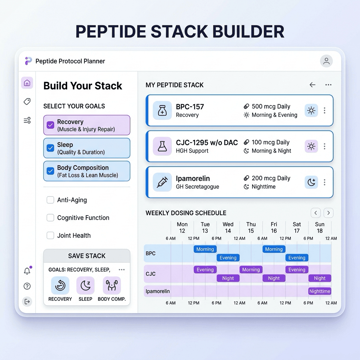
Task: Click Ipamorelin's Nighttime marker on Sunday
Action: (x=319, y=291)
